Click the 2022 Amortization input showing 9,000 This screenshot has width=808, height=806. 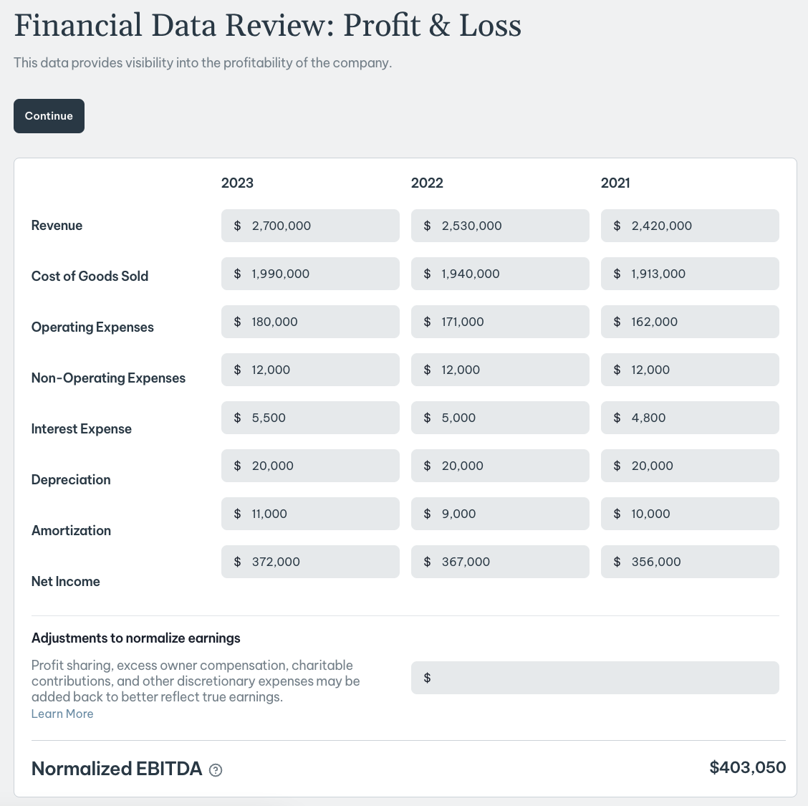500,513
